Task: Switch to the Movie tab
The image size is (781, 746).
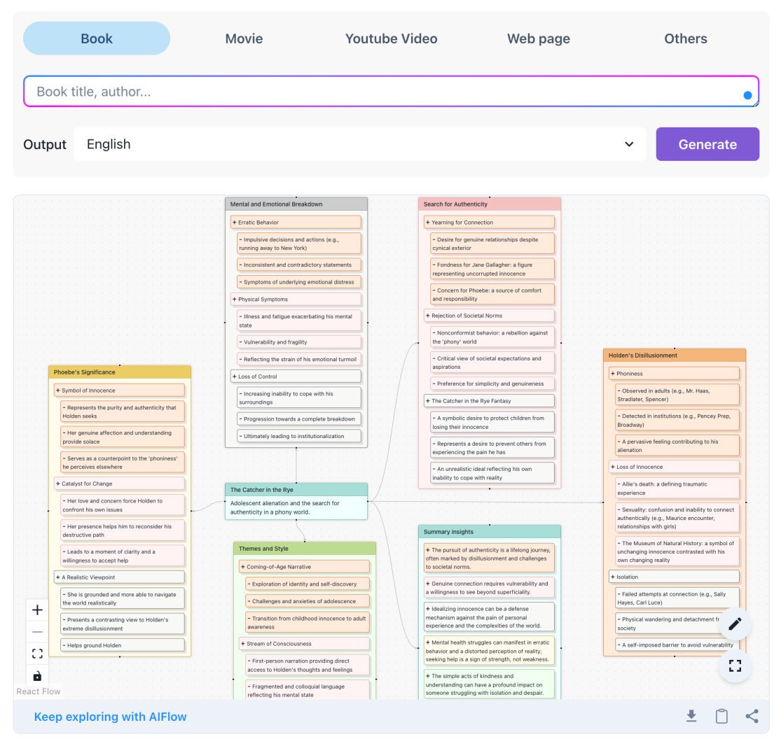Action: coord(244,38)
